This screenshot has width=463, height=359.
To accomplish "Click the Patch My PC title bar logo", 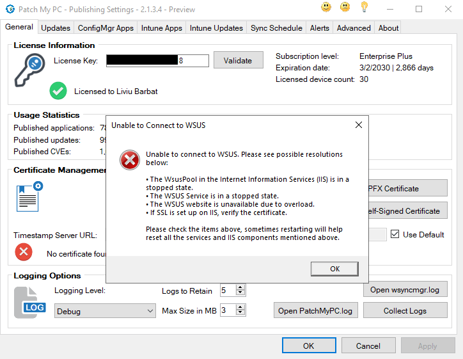I will pos(10,9).
